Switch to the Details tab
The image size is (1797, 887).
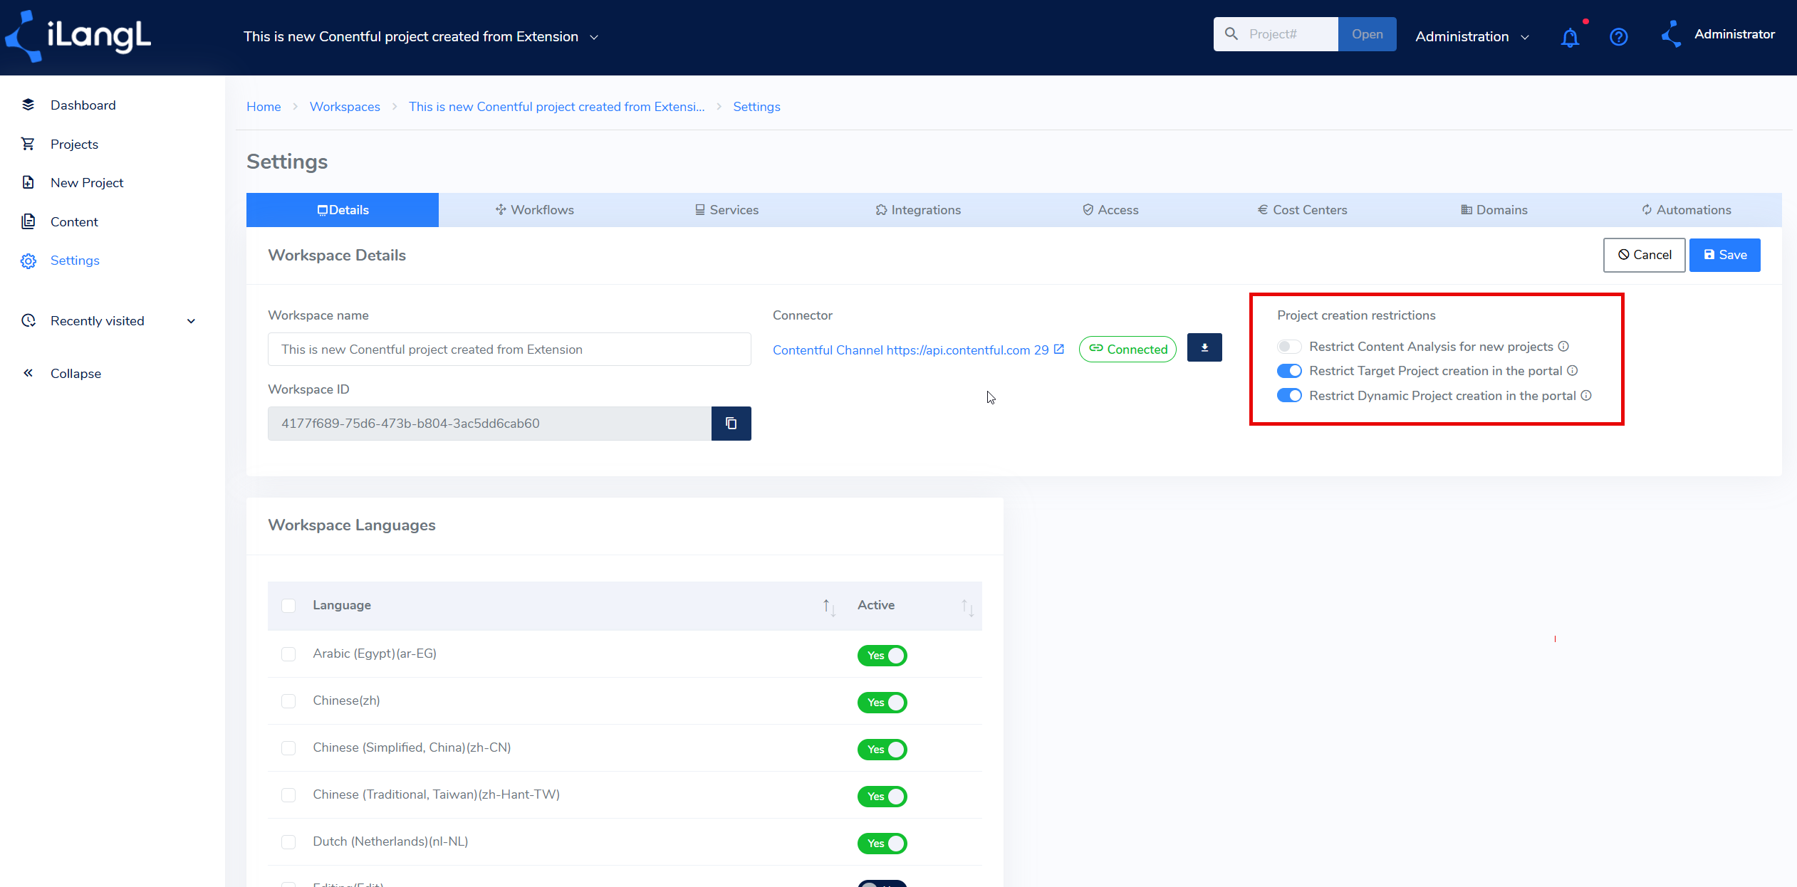343,210
